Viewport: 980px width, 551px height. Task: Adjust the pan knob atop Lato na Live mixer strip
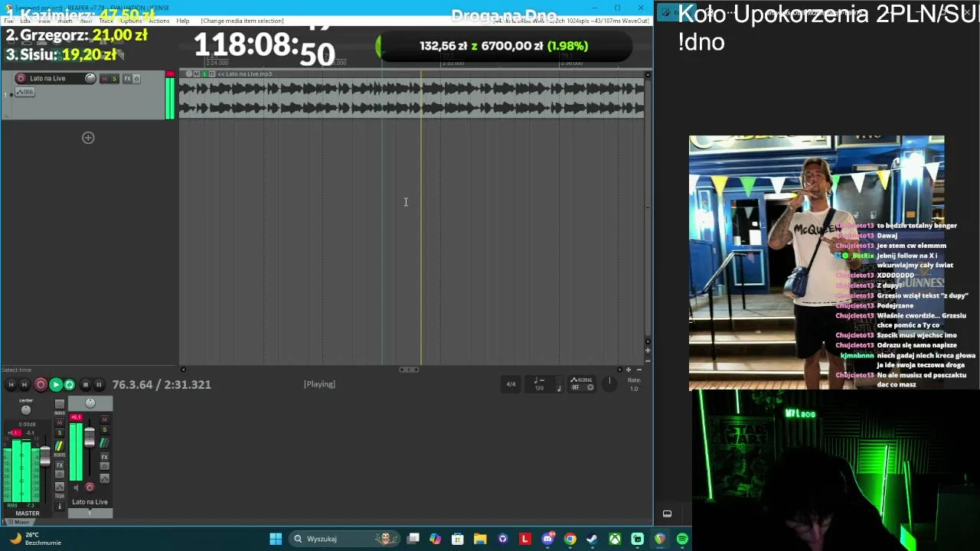90,403
